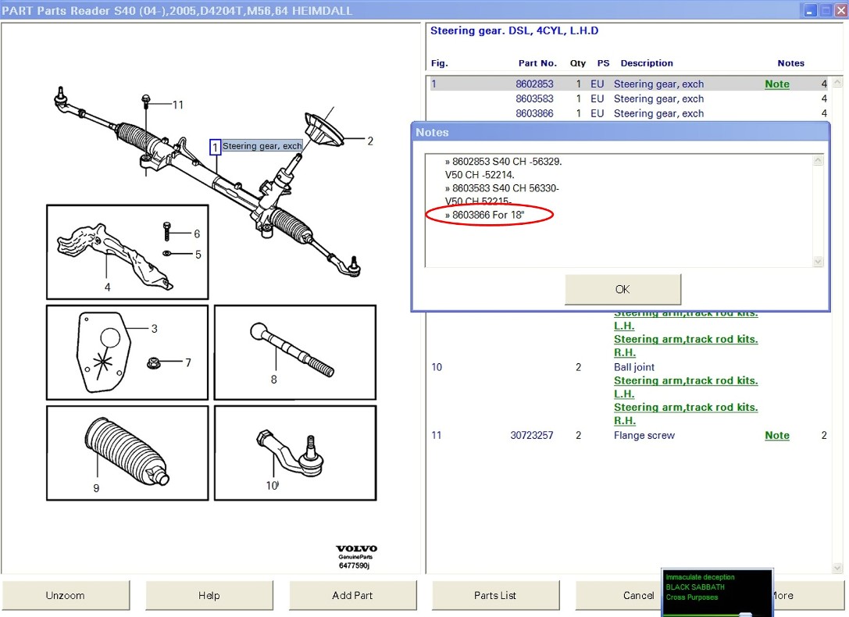
Task: Click the tie rod thumbnail numbered 8
Action: coord(295,352)
